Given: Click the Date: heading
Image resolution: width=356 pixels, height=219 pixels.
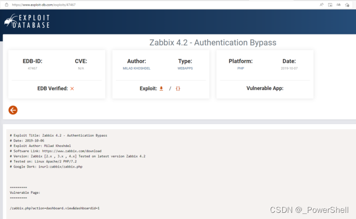Looking at the screenshot, I should click(x=289, y=61).
